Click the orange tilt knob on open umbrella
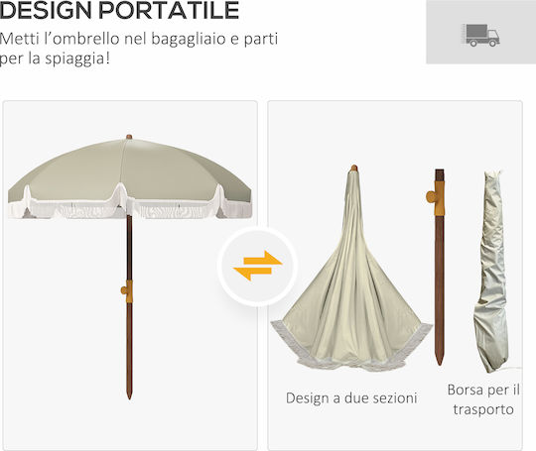This screenshot has width=536, height=451. (127, 291)
